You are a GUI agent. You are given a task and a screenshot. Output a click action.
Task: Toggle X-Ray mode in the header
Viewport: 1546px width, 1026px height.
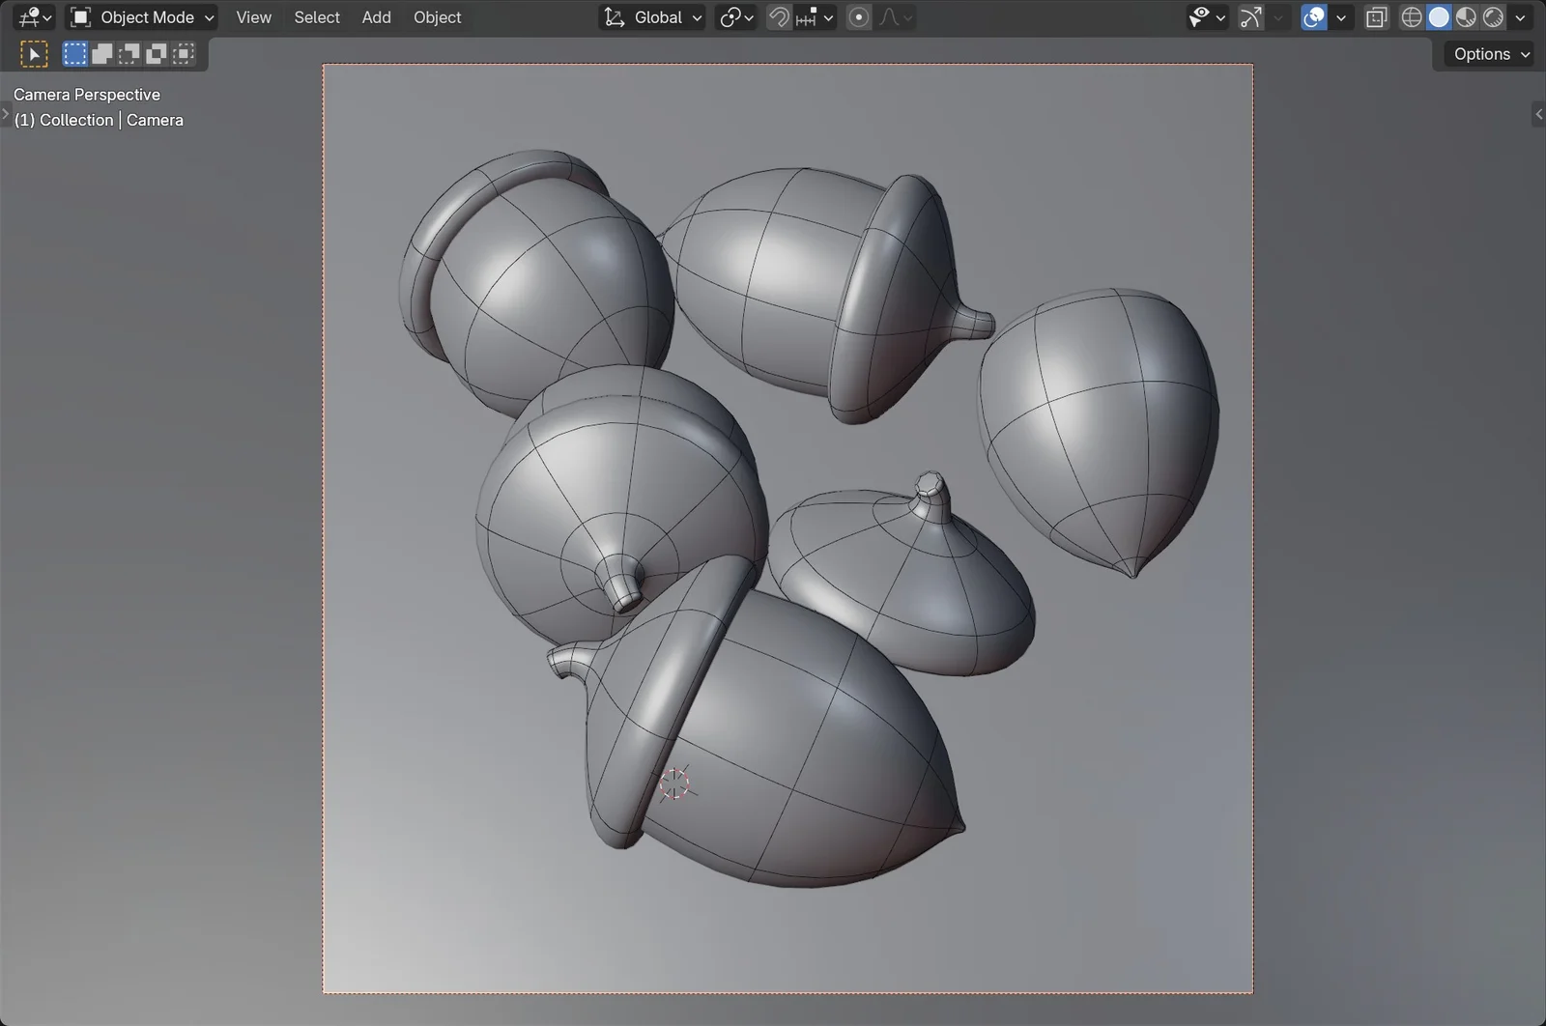pos(1377,16)
